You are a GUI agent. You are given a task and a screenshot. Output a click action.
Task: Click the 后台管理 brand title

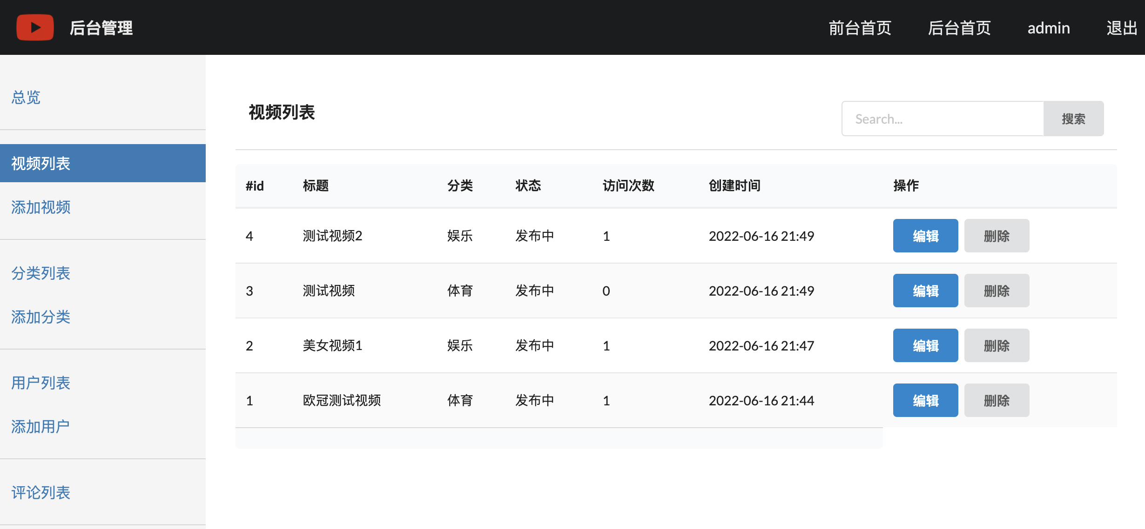[101, 28]
